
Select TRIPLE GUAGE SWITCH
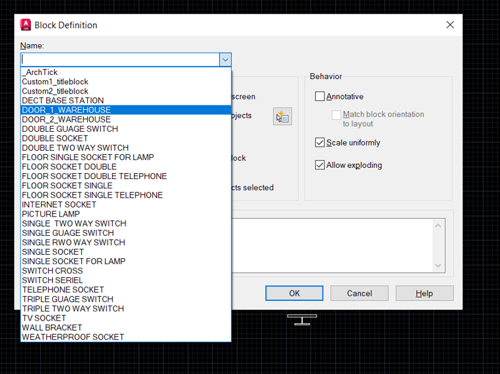pos(126,299)
